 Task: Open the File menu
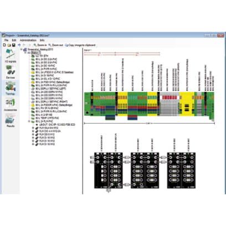[x=6, y=40]
